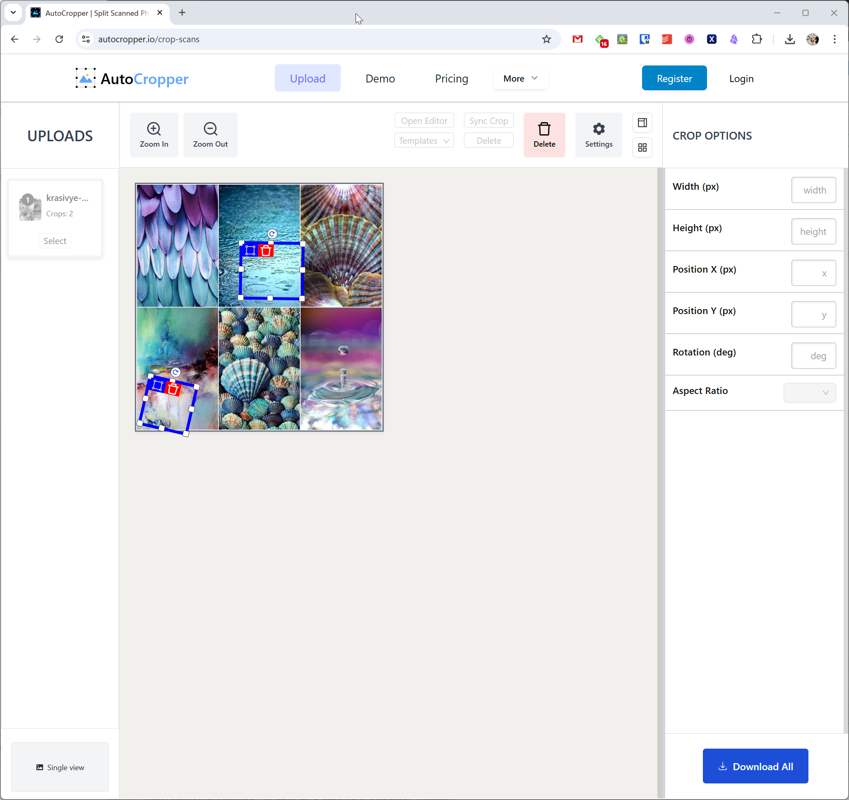Open the Templates dropdown
849x800 pixels.
point(423,140)
